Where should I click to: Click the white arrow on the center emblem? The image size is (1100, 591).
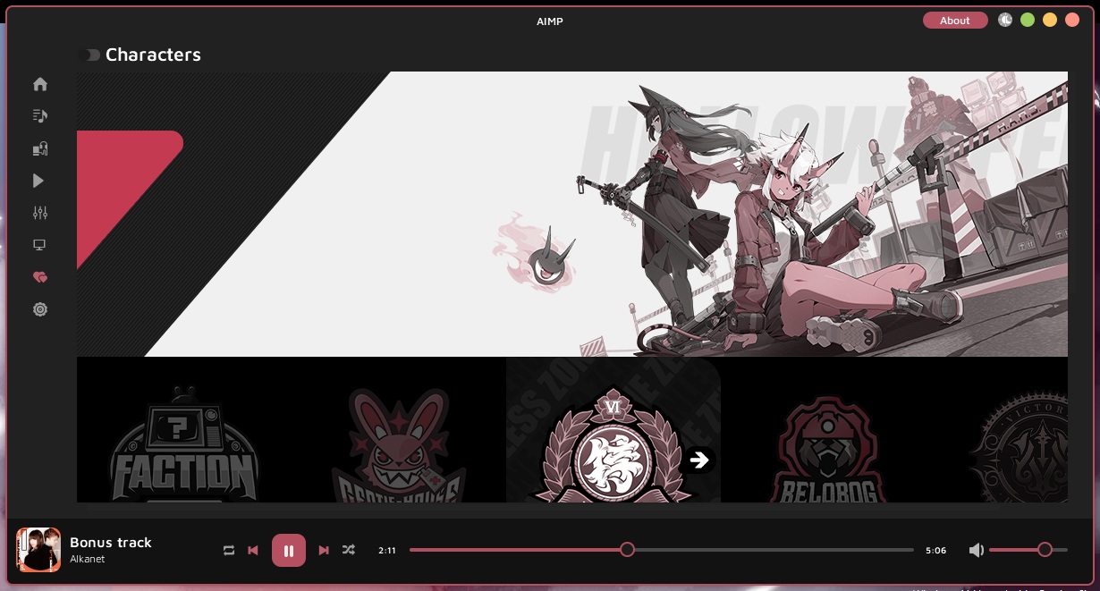pos(699,460)
